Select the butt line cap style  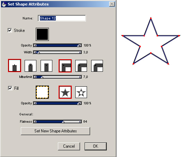15,66
